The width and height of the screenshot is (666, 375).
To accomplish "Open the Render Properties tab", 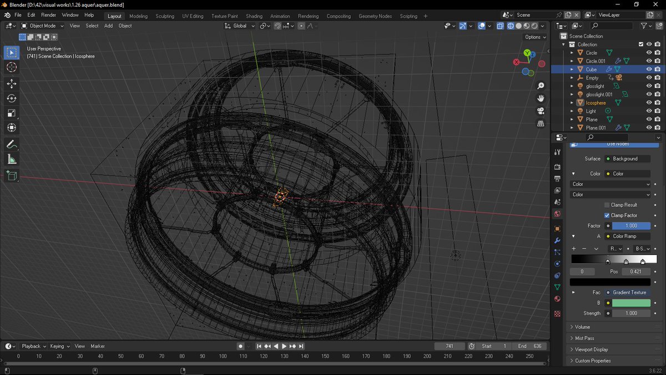I will 557,166.
